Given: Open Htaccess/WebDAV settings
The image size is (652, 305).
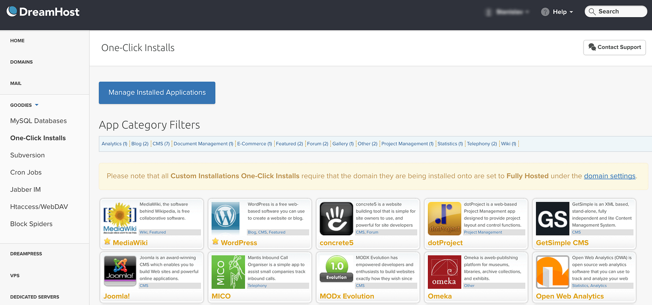Looking at the screenshot, I should [39, 206].
